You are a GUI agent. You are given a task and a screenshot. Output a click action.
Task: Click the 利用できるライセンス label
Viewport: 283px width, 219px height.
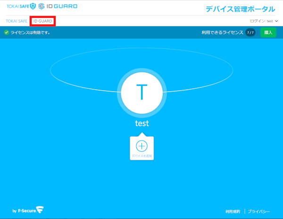tap(222, 32)
